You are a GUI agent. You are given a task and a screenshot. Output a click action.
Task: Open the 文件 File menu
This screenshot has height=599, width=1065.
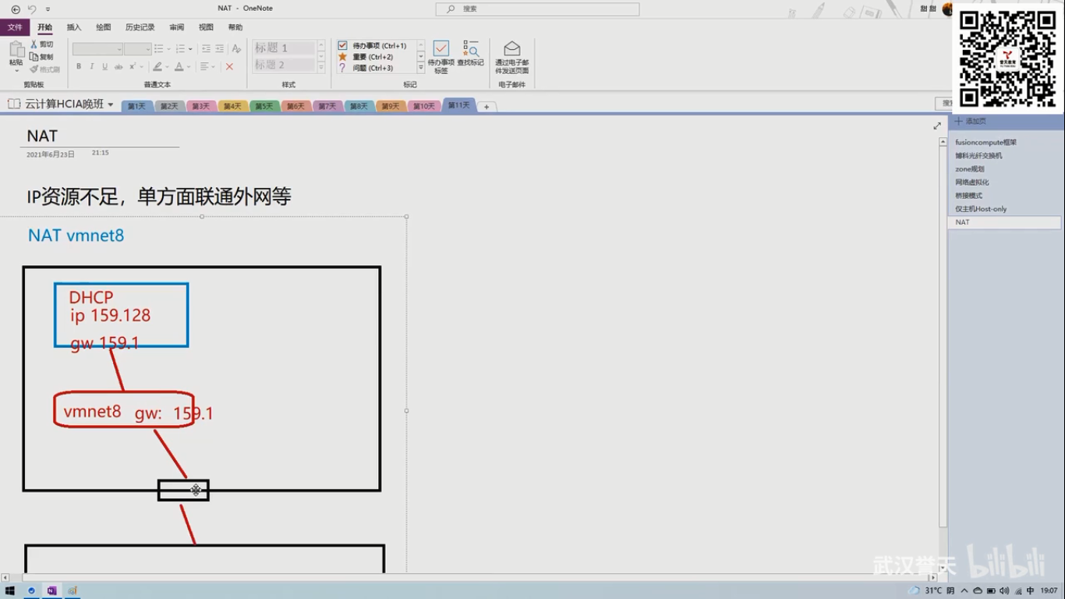15,27
